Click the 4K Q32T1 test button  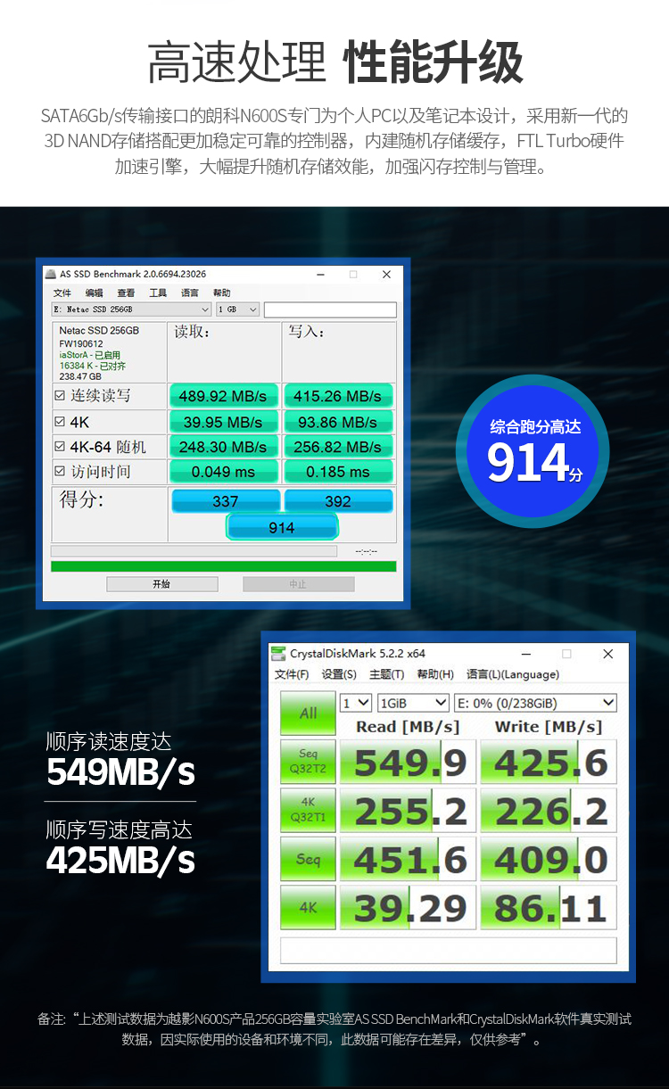click(x=308, y=810)
